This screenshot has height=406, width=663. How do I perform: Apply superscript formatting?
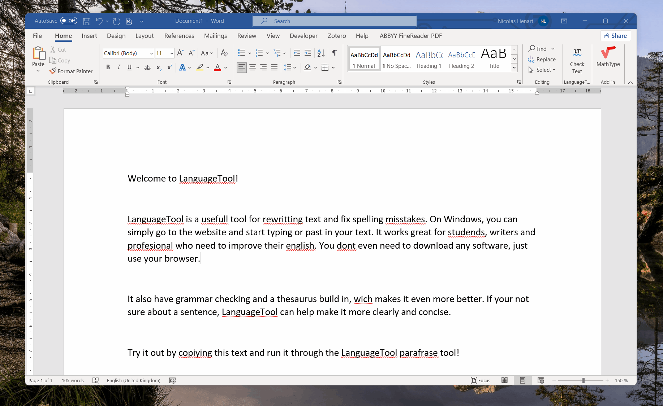pos(169,67)
